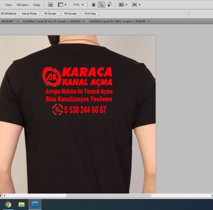The width and height of the screenshot is (213, 210).
Task: Click the scrollbar left arrow
Action: click(x=5, y=196)
